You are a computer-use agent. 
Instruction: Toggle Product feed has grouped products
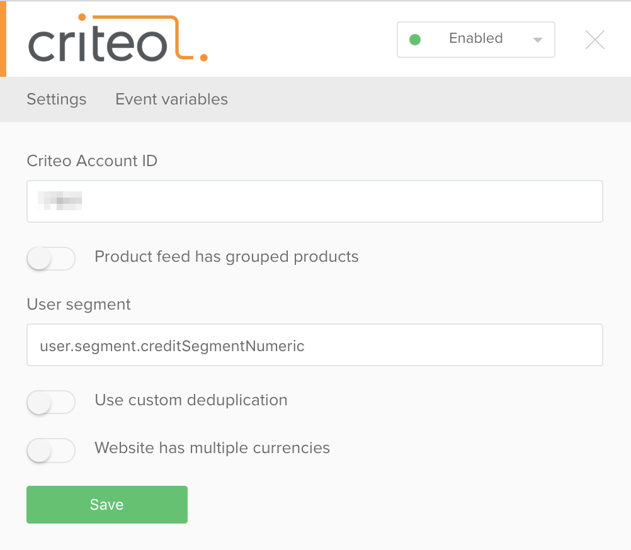click(x=51, y=258)
